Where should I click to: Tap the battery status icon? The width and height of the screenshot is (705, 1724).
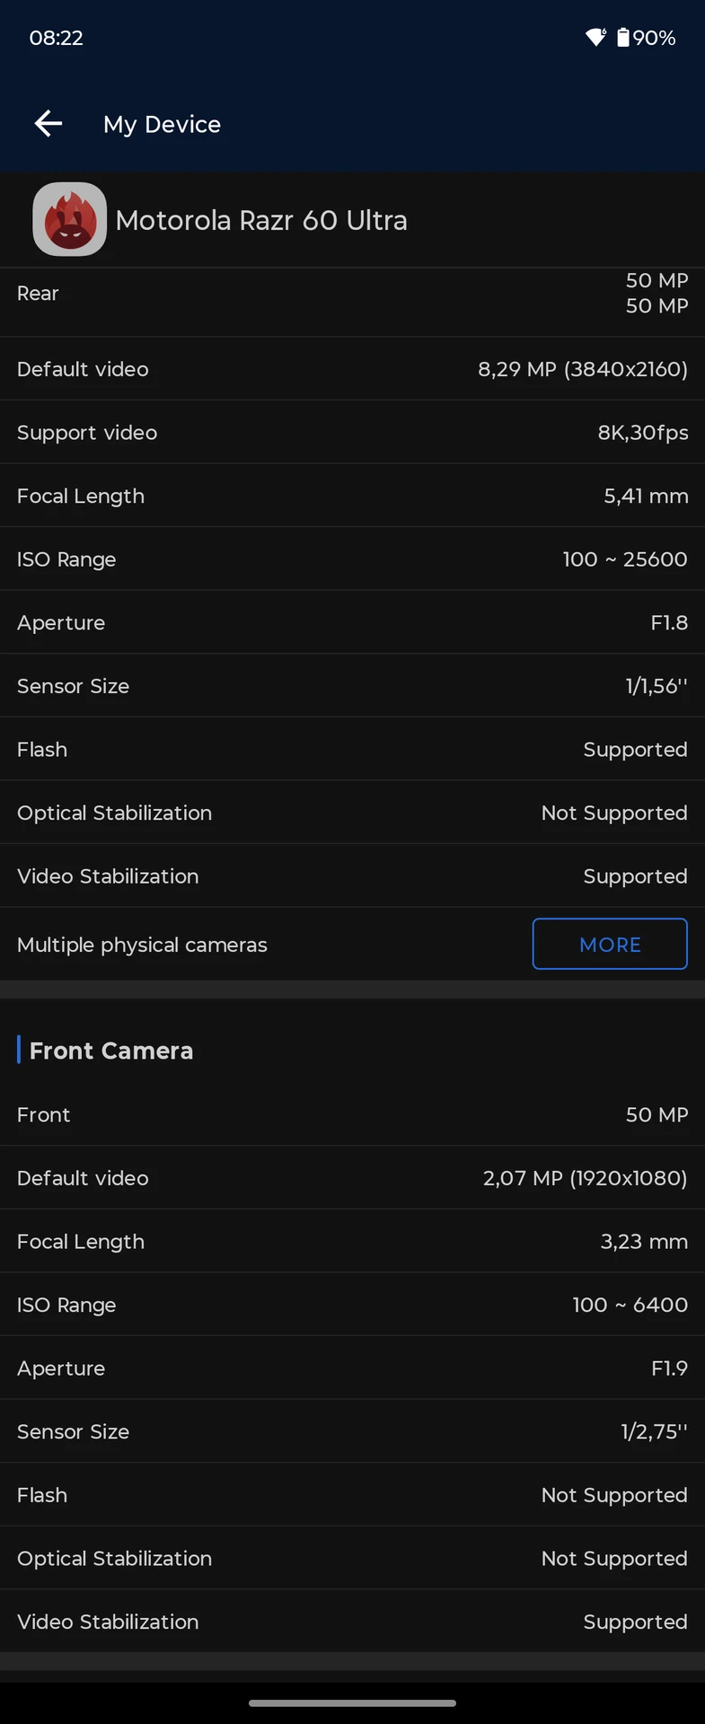pyautogui.click(x=623, y=38)
